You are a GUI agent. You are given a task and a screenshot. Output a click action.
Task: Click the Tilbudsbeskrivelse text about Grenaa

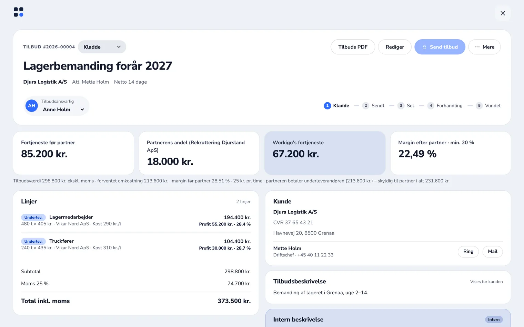click(x=321, y=293)
